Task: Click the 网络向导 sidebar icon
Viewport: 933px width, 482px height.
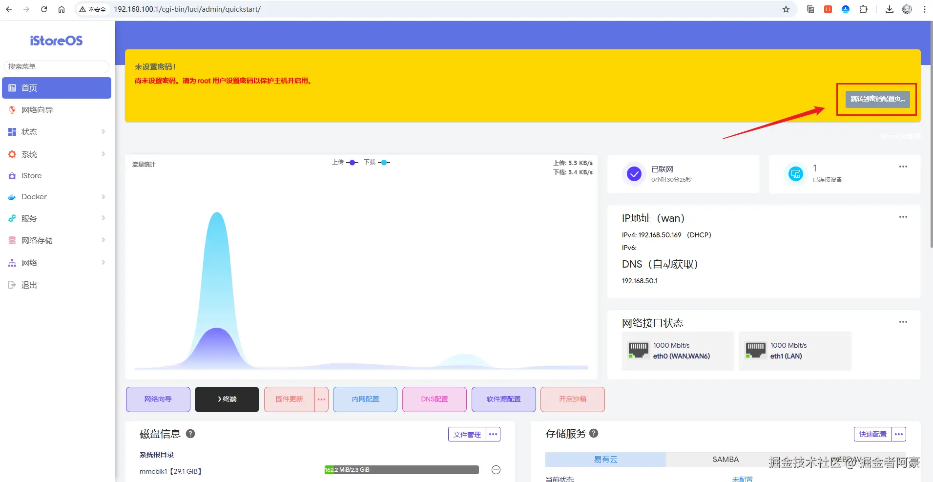Action: click(12, 110)
